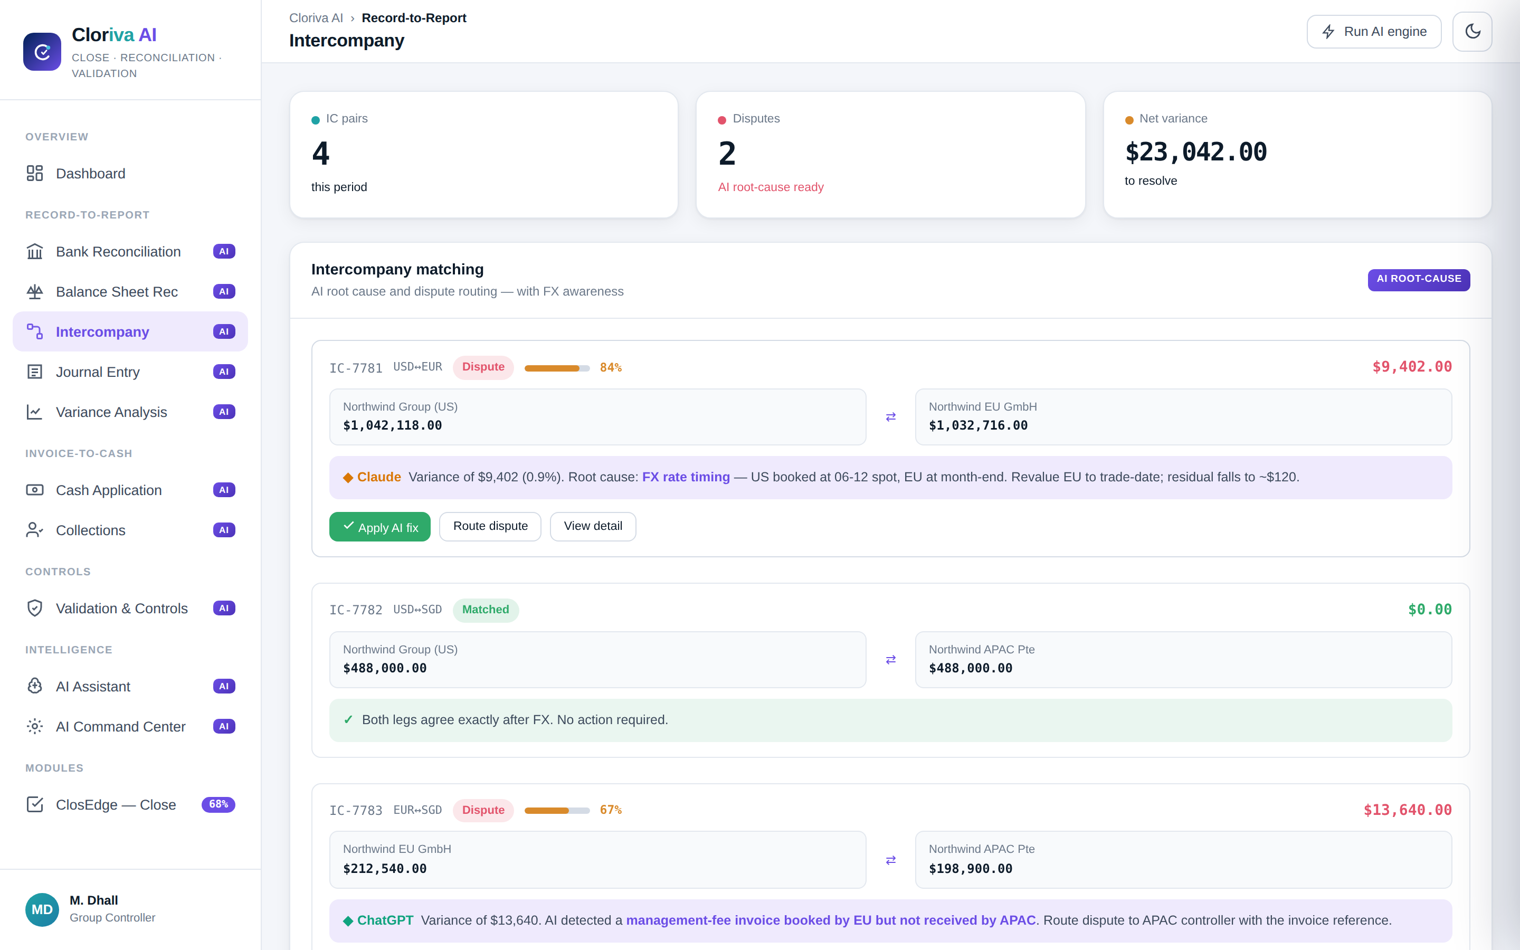Click the IC-7781 84% confidence bar
Image resolution: width=1520 pixels, height=950 pixels.
557,368
